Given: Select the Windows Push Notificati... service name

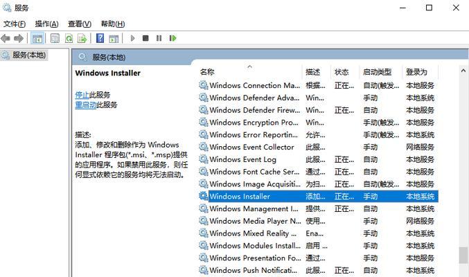Looking at the screenshot, I should click(x=254, y=270).
